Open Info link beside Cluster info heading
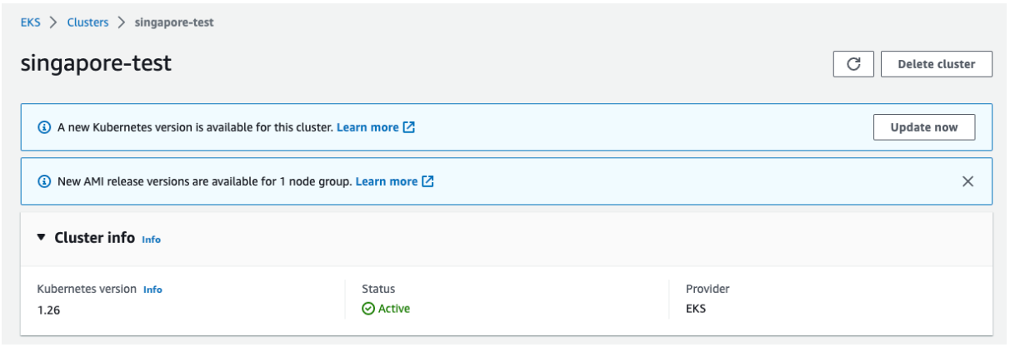1010x347 pixels. pyautogui.click(x=151, y=240)
